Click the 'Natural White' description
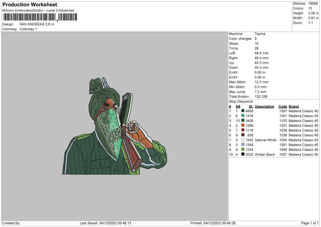321x227 pixels. 265,140
